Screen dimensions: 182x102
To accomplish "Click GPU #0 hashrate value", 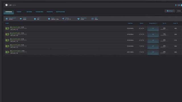I will point(130,28).
